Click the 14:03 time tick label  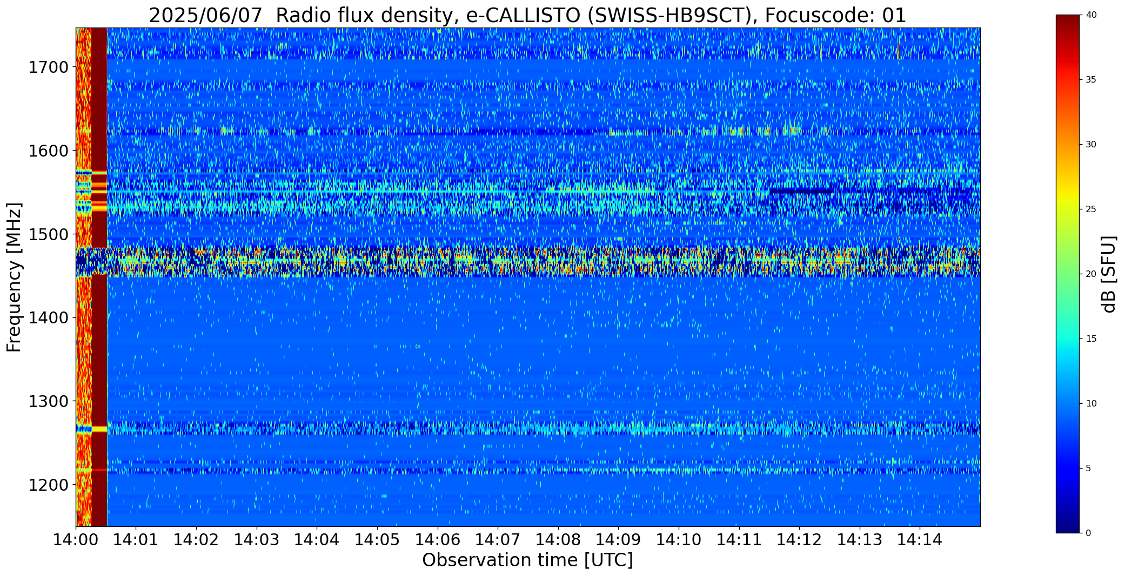pyautogui.click(x=257, y=539)
